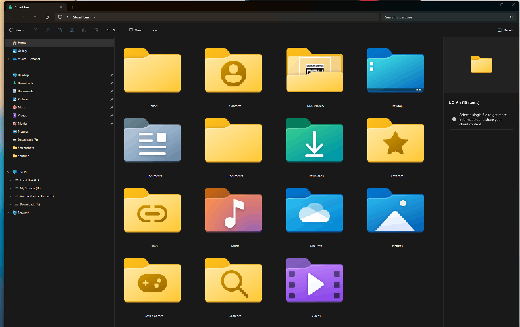Viewport: 520px width, 327px height.
Task: Unpin Music using its pin icon
Action: click(112, 107)
